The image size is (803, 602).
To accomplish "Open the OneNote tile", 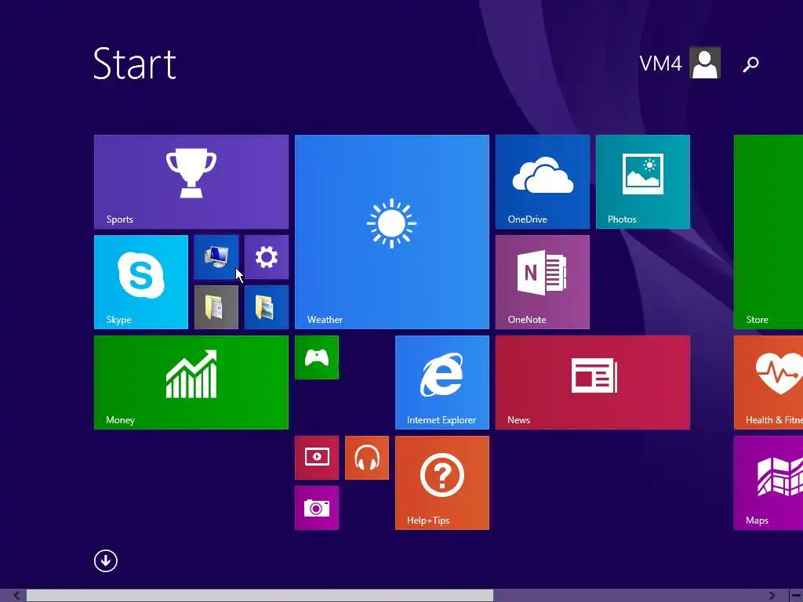I will click(x=543, y=282).
